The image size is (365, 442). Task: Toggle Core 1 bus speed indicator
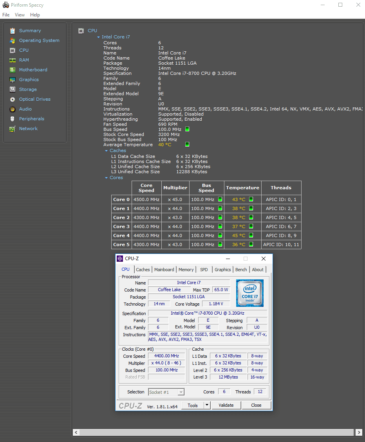(x=220, y=208)
